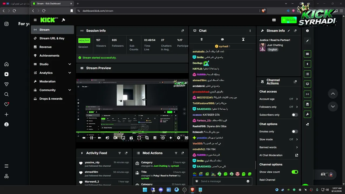
Task: Rewind the stream preview
Action: (x=84, y=138)
